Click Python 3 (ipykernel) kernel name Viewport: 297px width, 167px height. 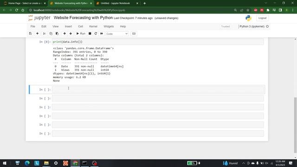(x=252, y=26)
